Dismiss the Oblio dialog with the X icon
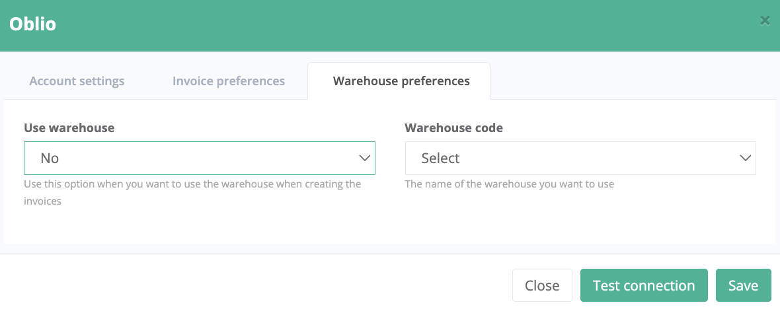Viewport: 780px width, 313px height. tap(765, 21)
